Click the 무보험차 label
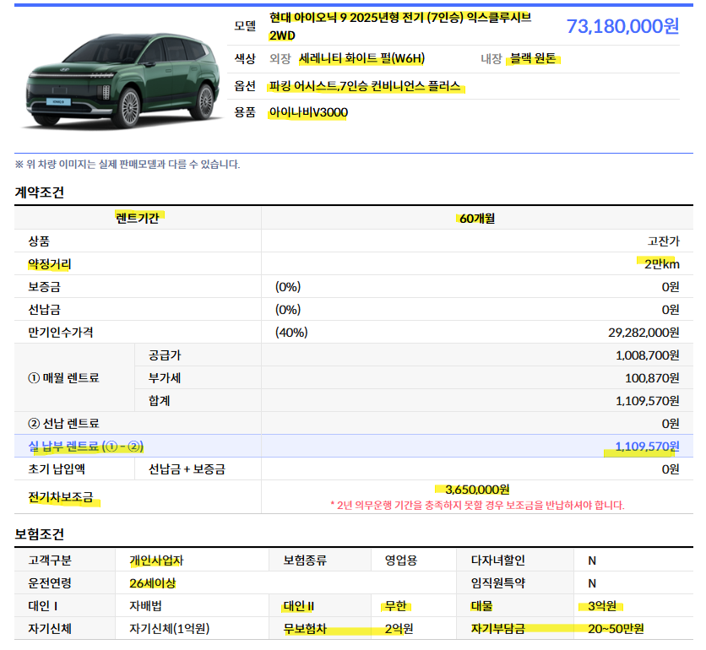Screen dimensions: 706x650 tap(305, 629)
